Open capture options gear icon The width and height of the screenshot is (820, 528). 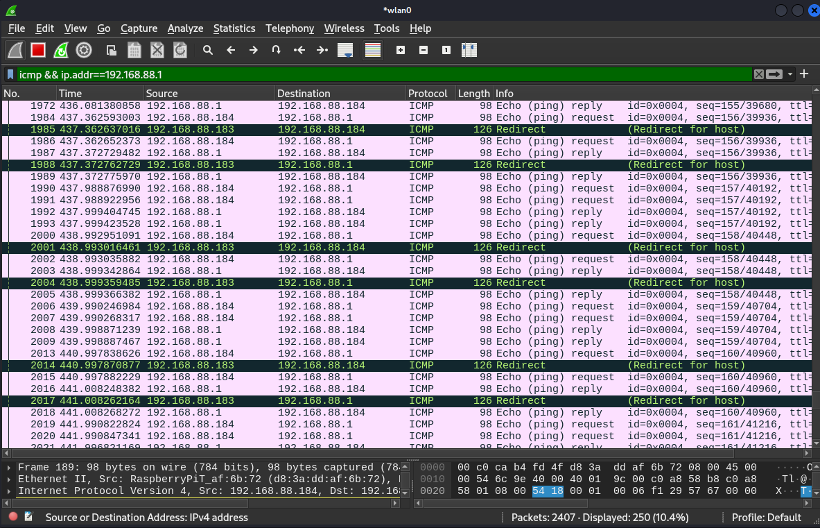(84, 50)
